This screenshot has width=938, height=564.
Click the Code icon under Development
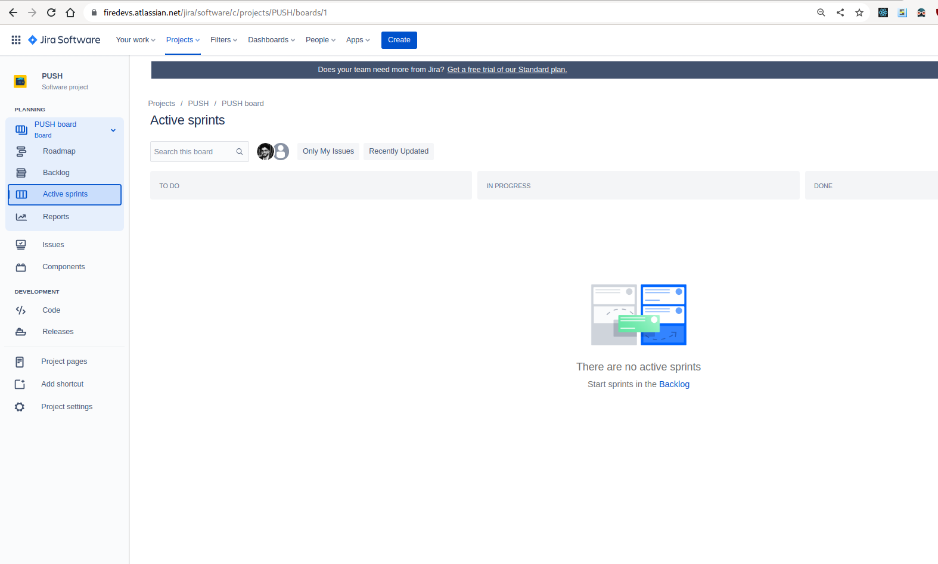pyautogui.click(x=21, y=310)
